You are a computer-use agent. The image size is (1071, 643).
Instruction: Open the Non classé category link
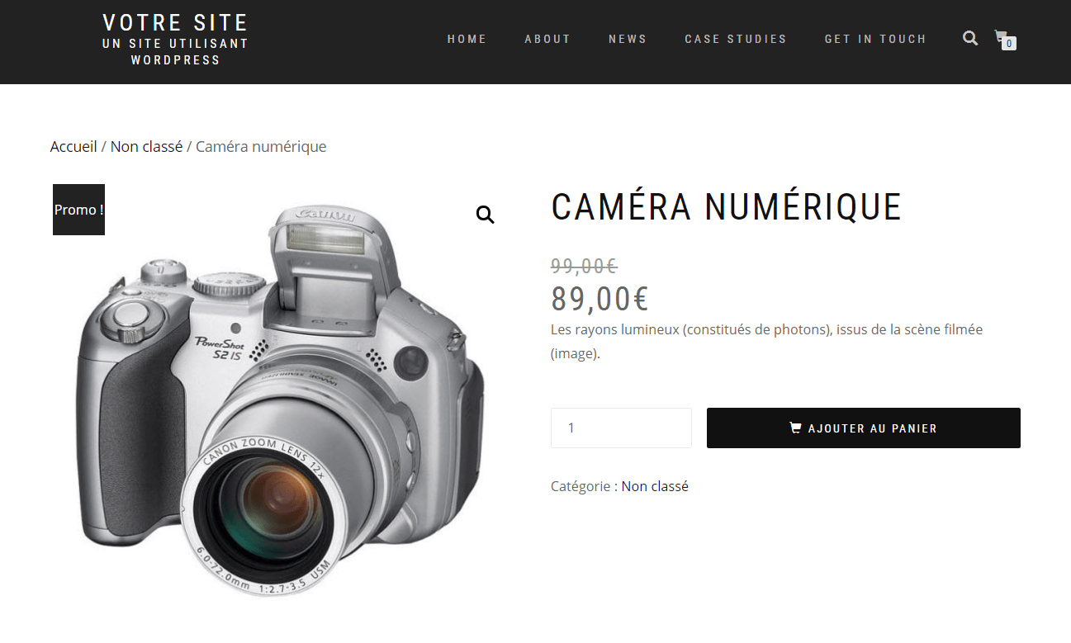[655, 487]
